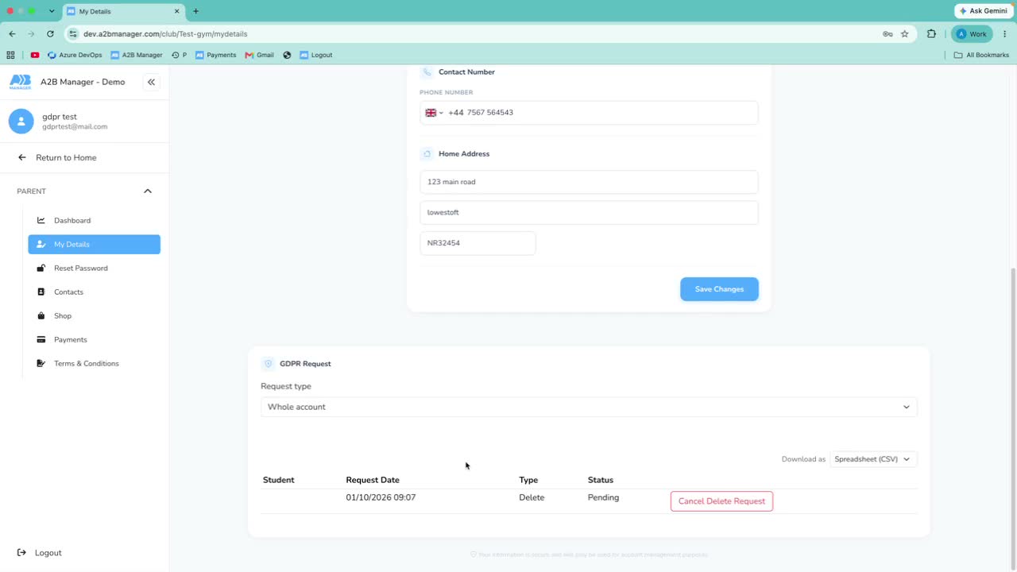
Task: Click the address bar URL
Action: (x=165, y=34)
